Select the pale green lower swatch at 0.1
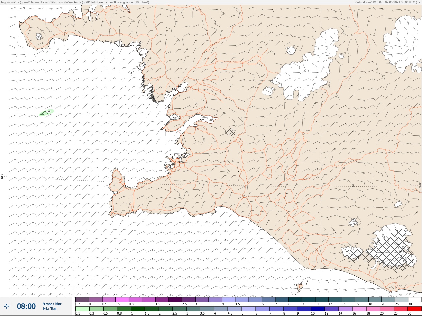This screenshot has width=422, height=316. [82, 309]
